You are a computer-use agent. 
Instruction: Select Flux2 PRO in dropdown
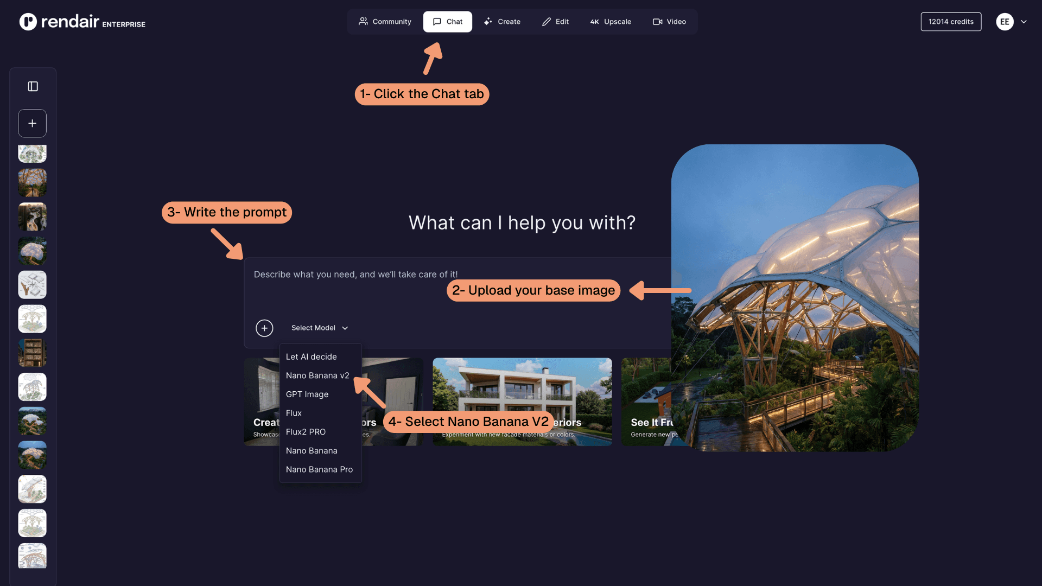tap(306, 432)
